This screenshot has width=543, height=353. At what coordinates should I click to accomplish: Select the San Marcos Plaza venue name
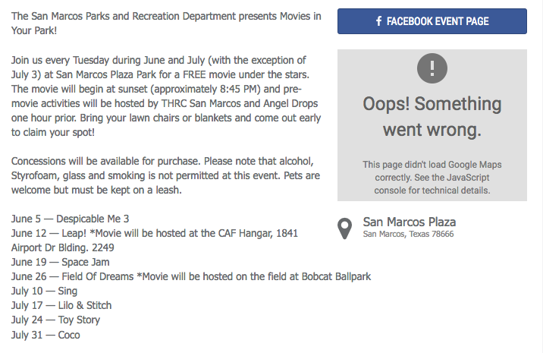410,222
